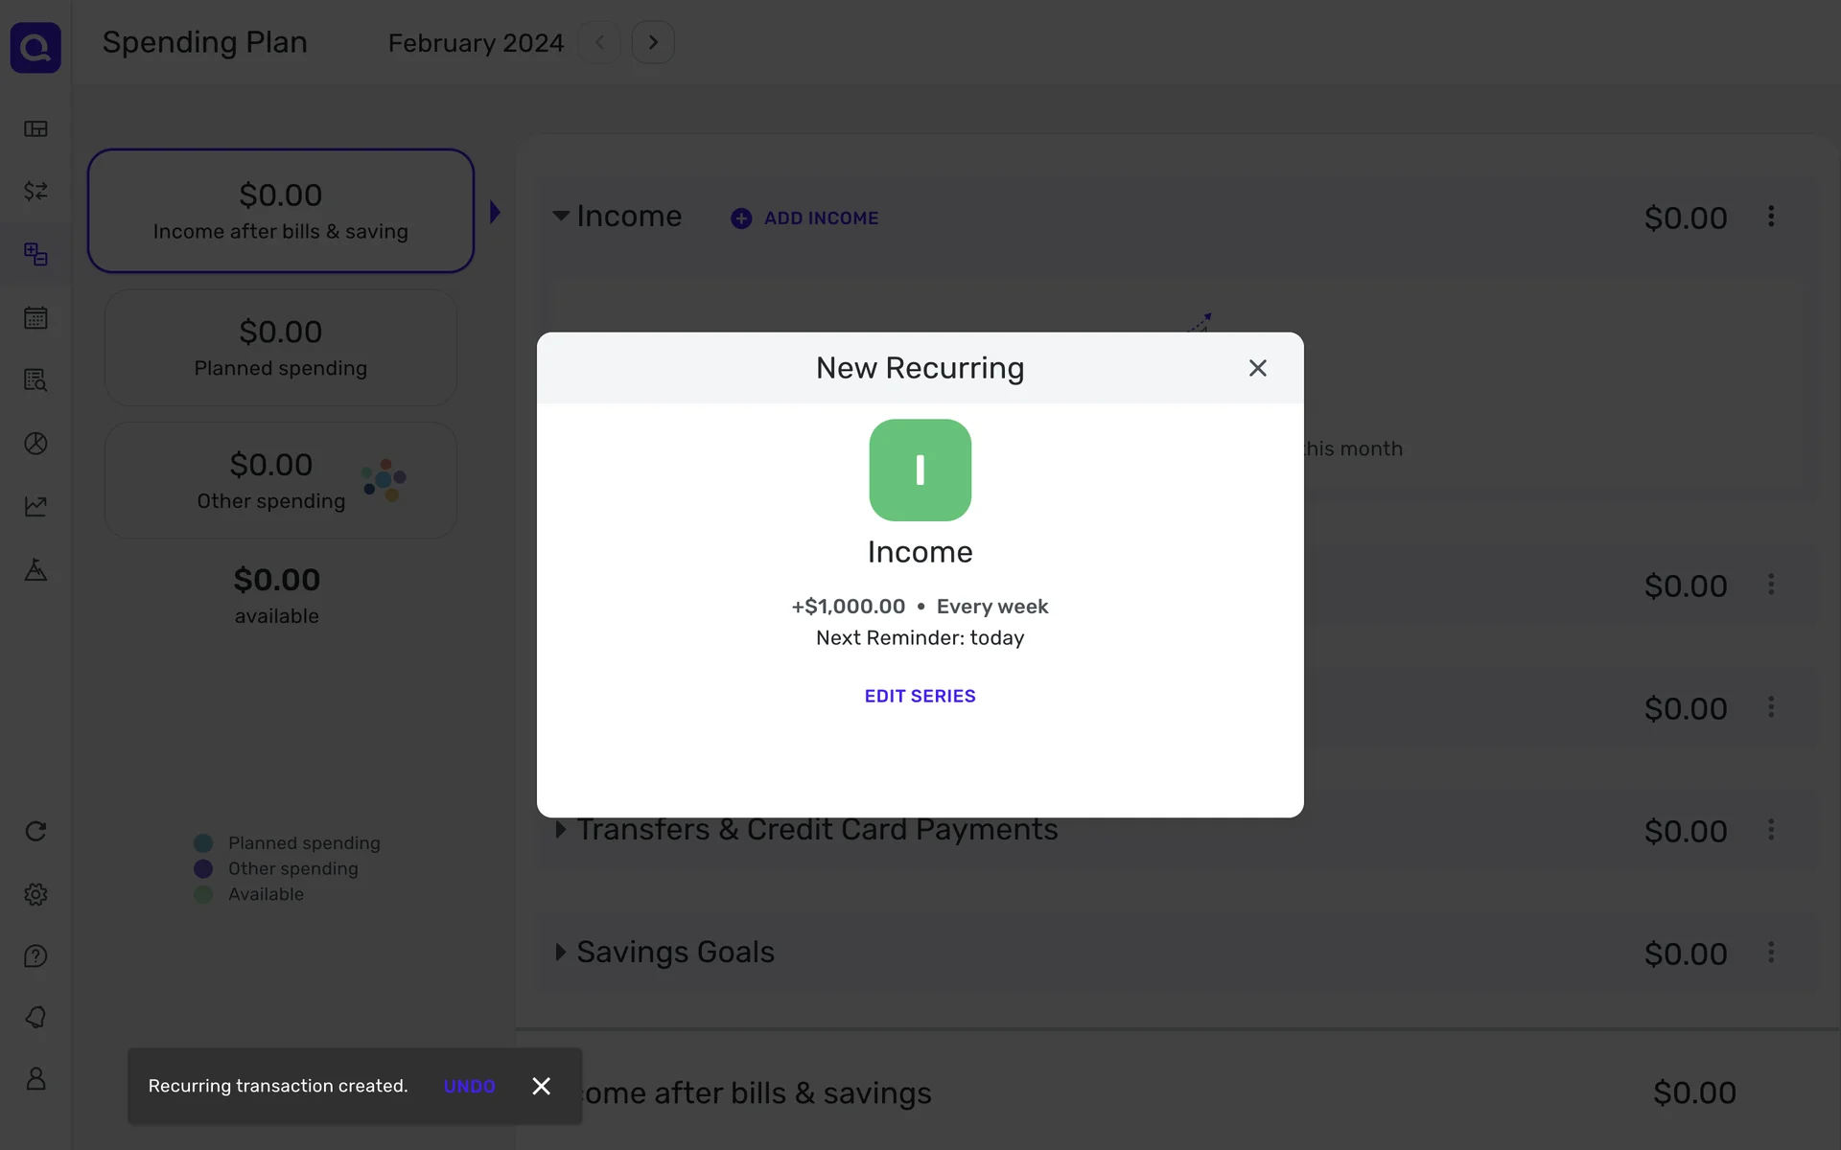This screenshot has height=1150, width=1841.
Task: Click EDIT SERIES link
Action: [x=920, y=696]
